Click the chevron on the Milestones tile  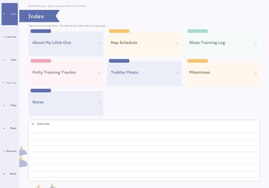point(256,73)
